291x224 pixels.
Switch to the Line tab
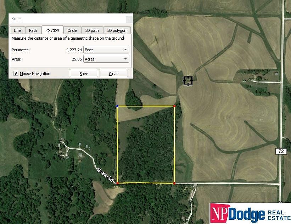point(17,30)
